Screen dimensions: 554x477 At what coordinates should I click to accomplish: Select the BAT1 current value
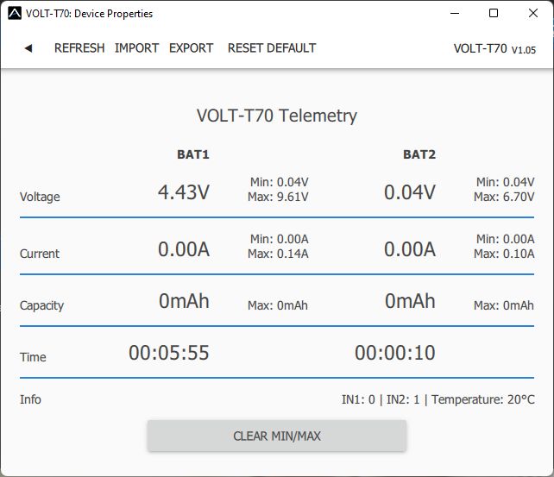[183, 249]
